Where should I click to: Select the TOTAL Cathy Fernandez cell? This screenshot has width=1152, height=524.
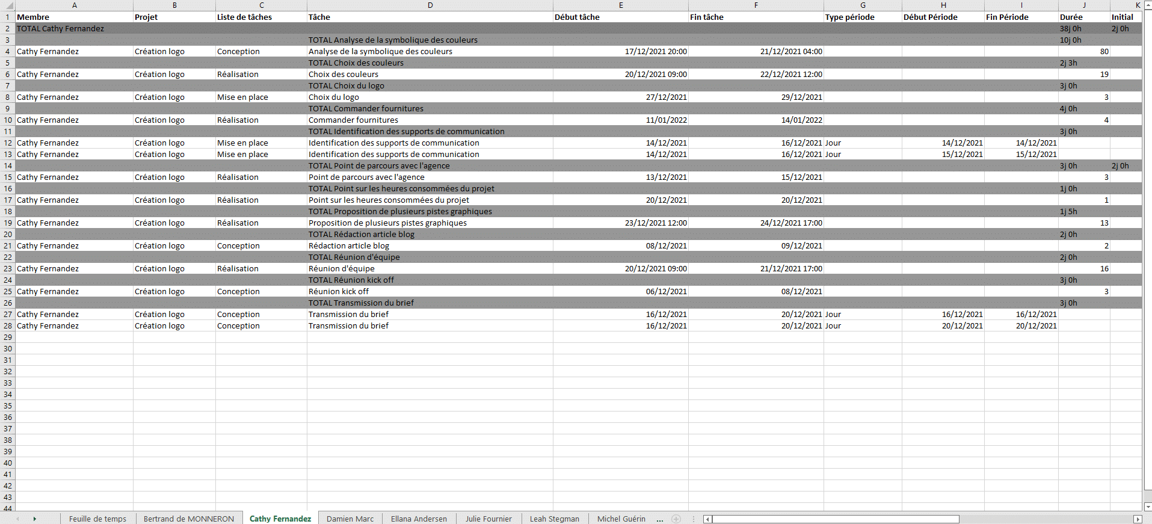pos(74,28)
